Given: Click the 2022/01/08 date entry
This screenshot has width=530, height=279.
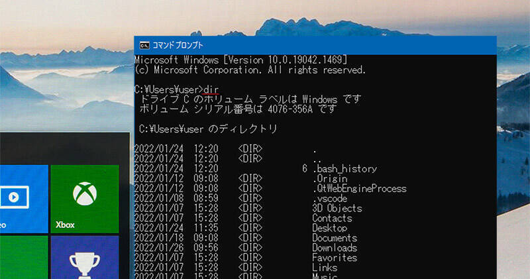Looking at the screenshot, I should (x=159, y=198).
